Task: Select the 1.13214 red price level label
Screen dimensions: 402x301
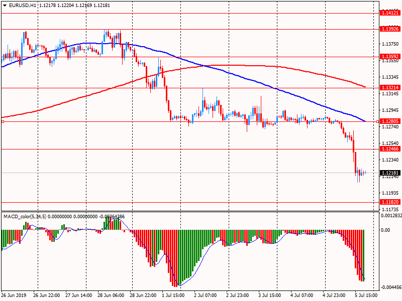Action: [x=390, y=87]
